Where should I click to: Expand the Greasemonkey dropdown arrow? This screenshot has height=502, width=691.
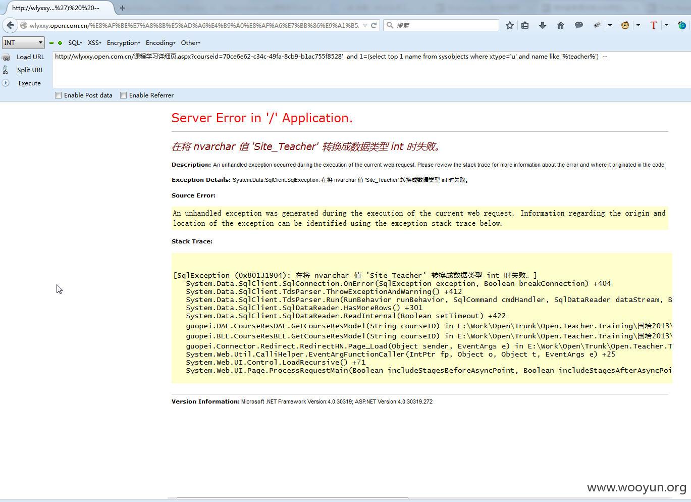coord(638,25)
